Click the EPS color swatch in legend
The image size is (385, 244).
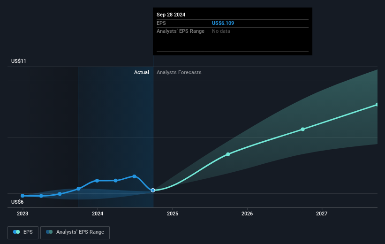tap(16, 232)
